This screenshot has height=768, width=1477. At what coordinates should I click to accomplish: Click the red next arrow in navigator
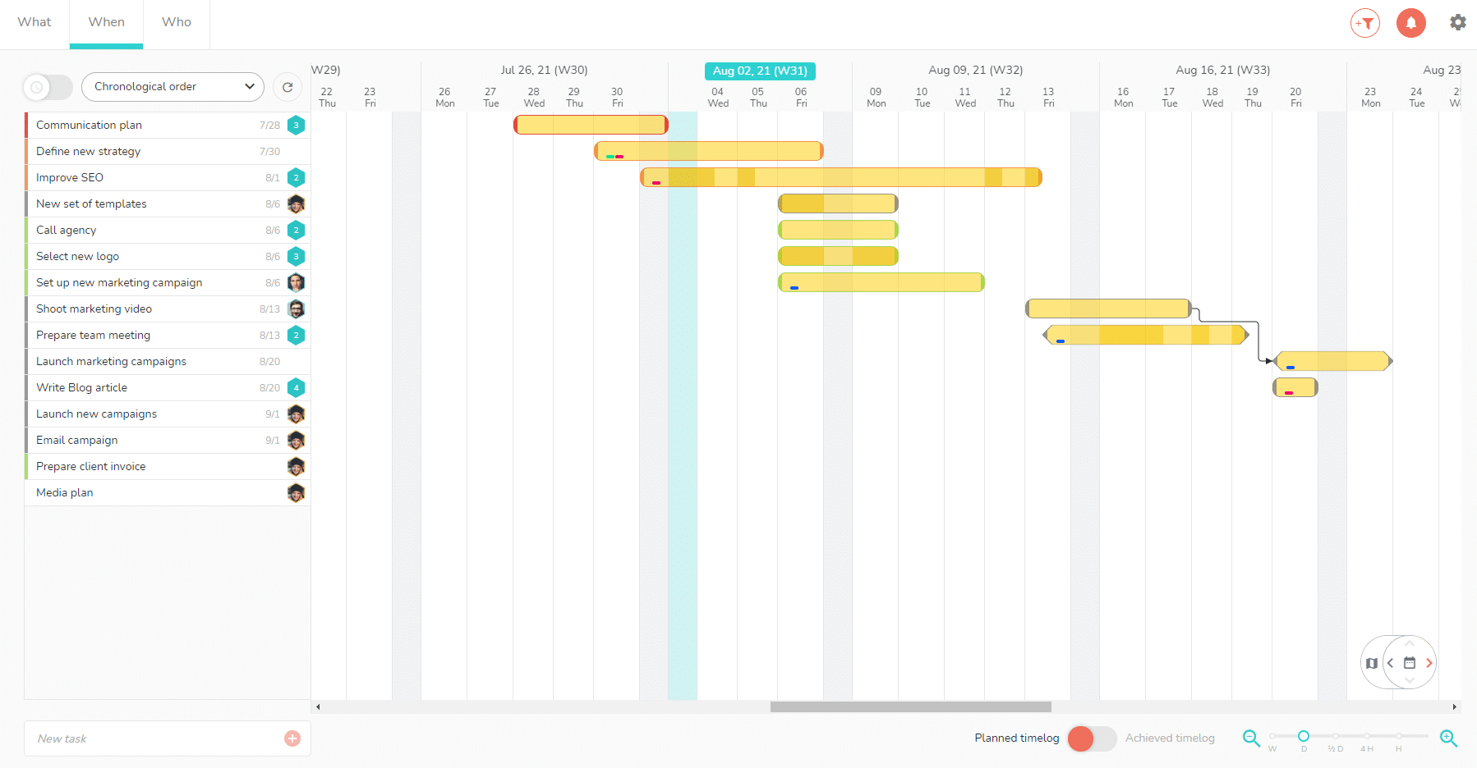click(x=1429, y=663)
